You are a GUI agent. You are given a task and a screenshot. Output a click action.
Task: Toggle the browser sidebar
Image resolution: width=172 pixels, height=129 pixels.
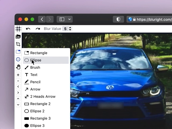tap(62, 19)
